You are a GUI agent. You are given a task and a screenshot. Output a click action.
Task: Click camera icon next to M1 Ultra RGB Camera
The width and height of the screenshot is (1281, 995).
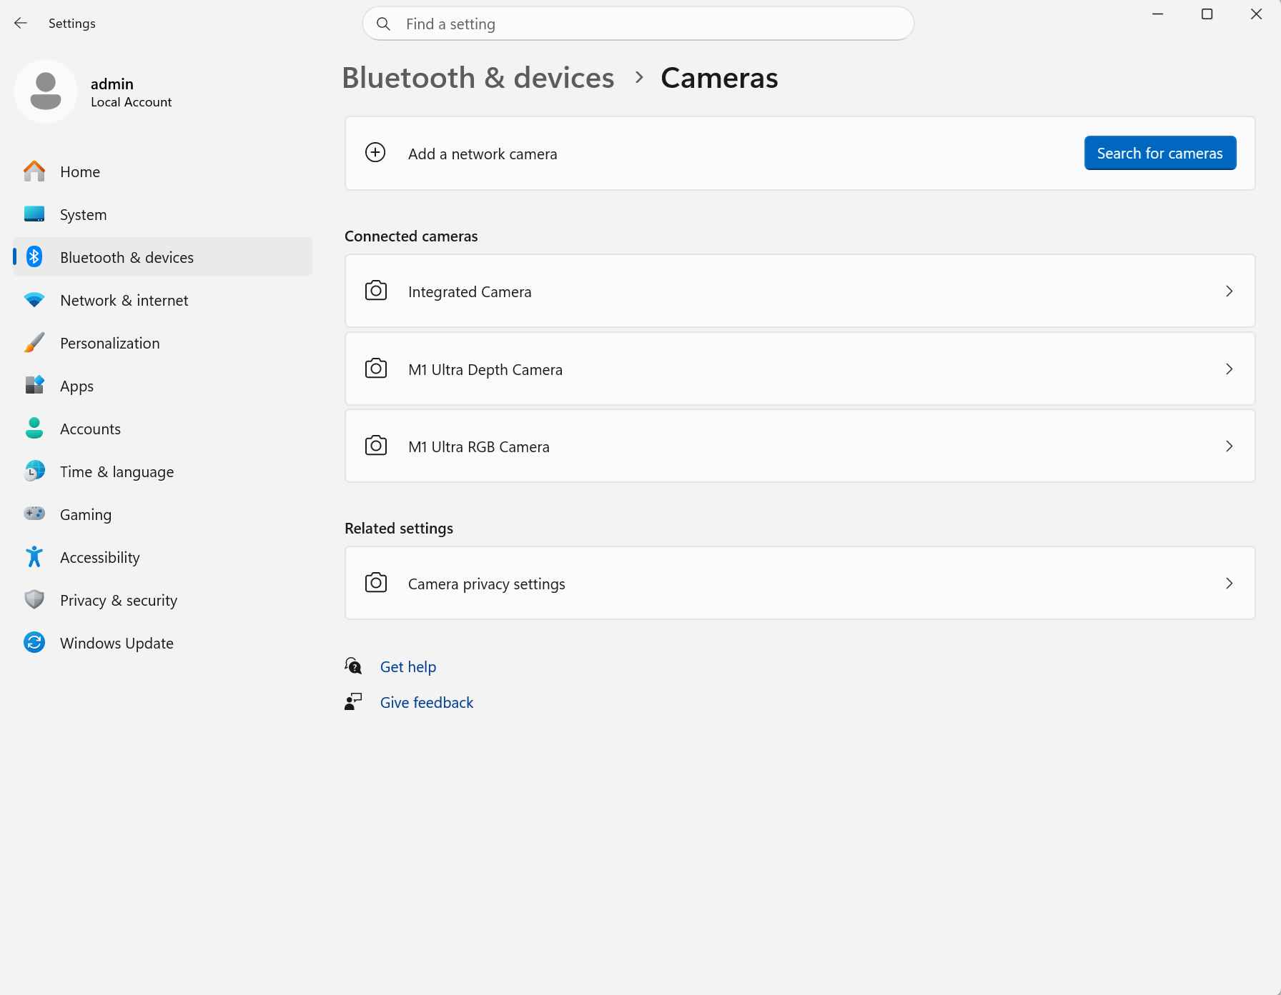coord(376,446)
